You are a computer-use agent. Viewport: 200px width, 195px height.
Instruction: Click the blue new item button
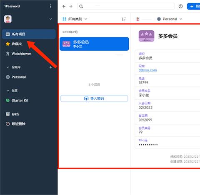click(194, 6)
